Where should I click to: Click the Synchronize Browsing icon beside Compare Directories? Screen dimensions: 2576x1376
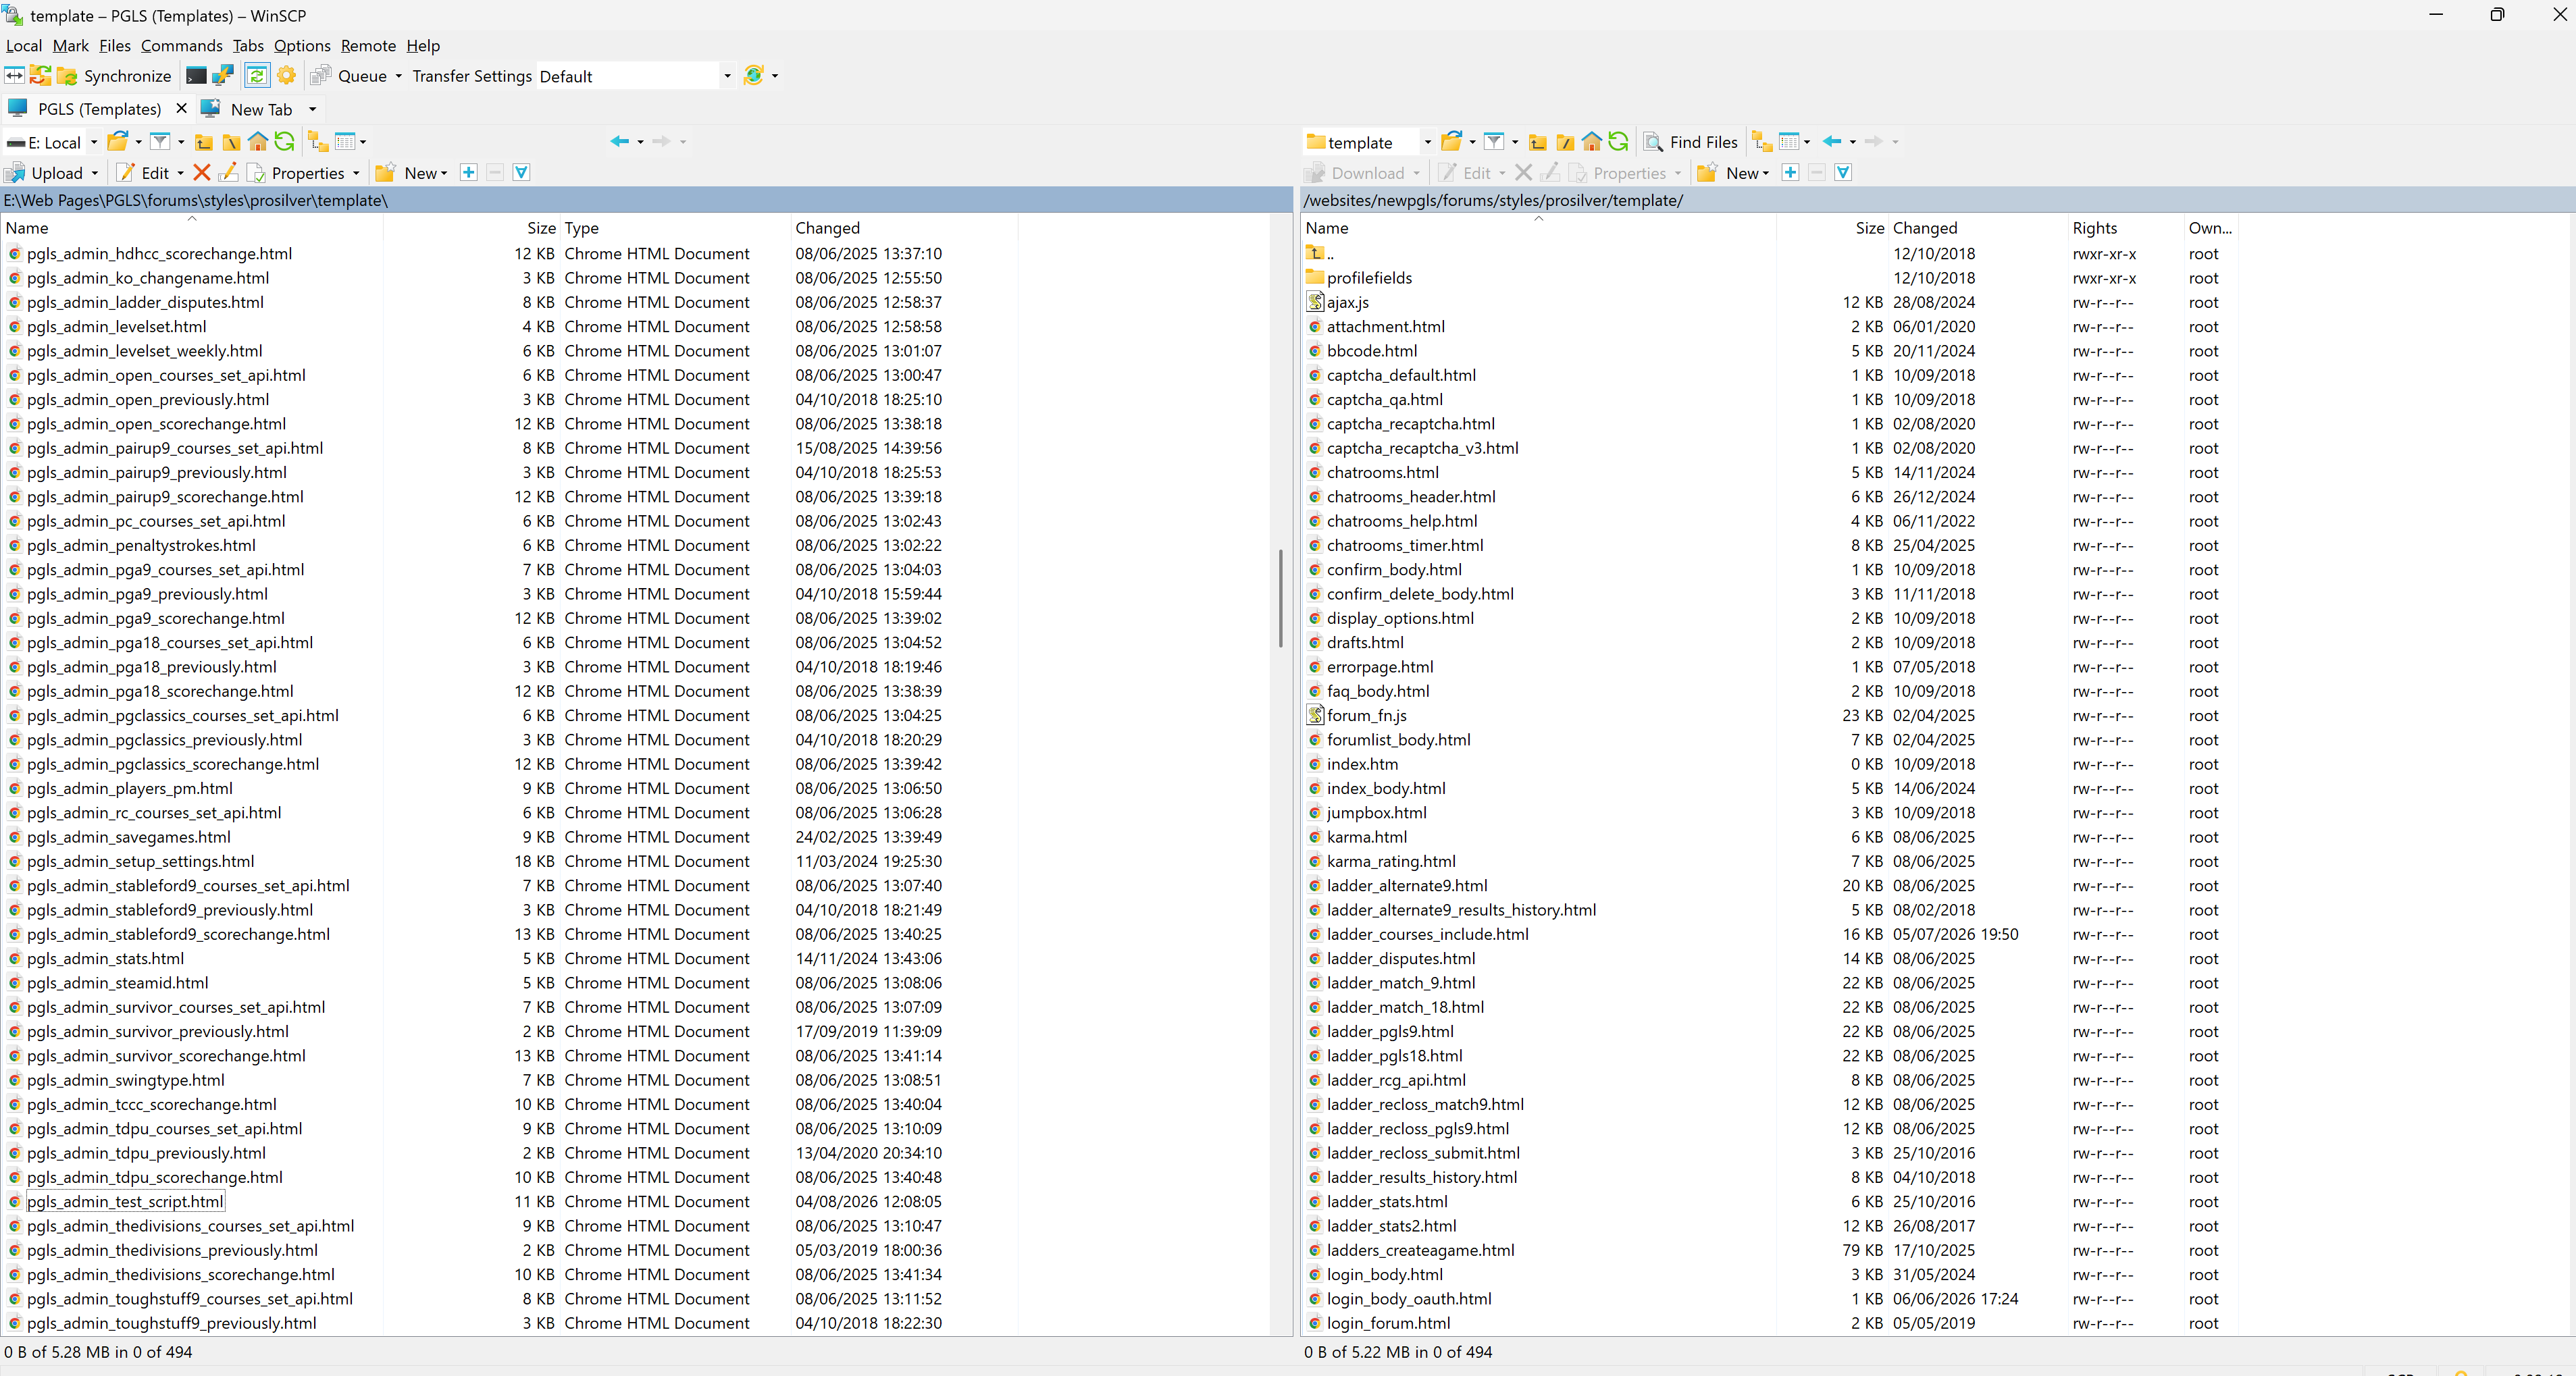tap(40, 76)
